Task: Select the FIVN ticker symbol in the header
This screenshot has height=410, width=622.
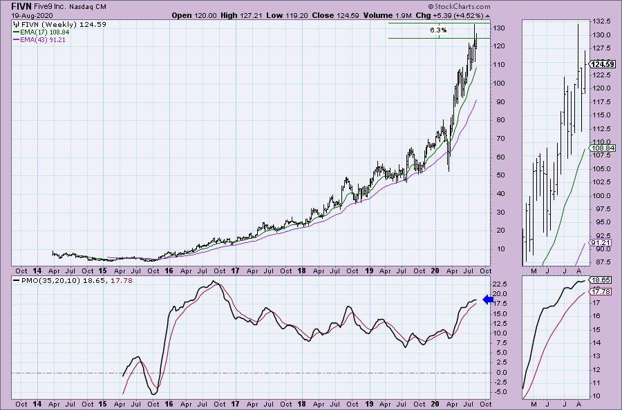Action: [21, 7]
